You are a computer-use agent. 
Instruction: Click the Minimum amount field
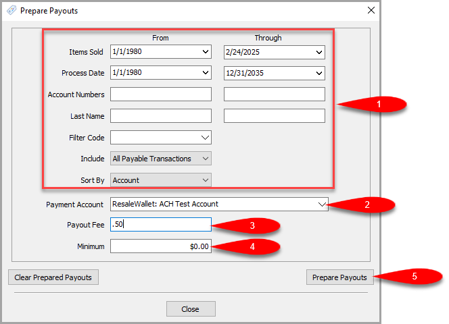tap(161, 246)
